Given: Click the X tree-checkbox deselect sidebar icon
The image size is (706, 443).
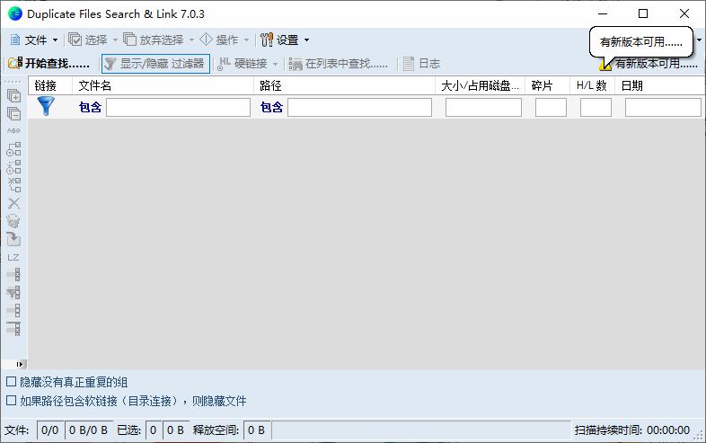Looking at the screenshot, I should (13, 185).
